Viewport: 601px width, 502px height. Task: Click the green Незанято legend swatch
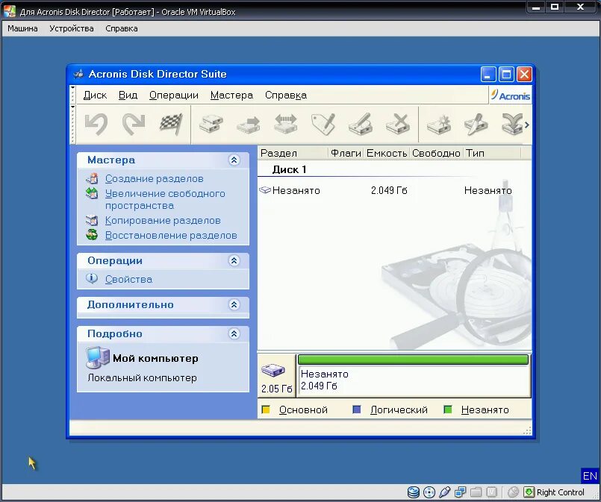(447, 410)
